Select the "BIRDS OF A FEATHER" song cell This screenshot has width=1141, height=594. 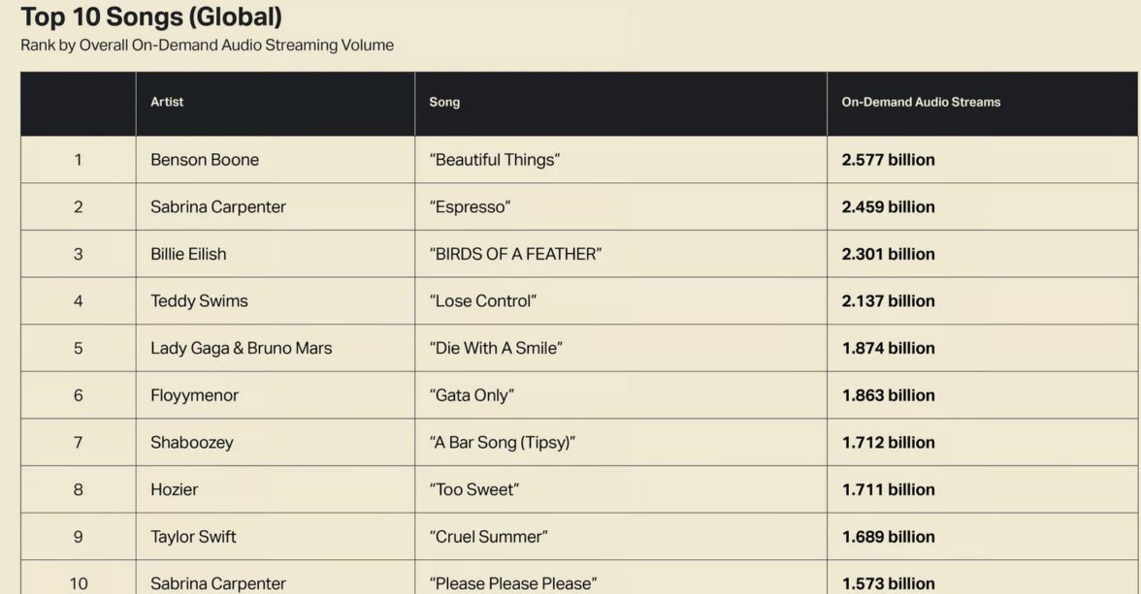click(x=515, y=254)
